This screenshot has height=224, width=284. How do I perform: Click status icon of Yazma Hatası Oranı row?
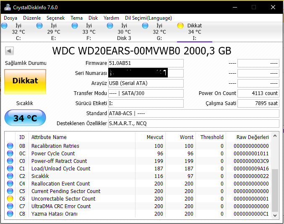click(x=10, y=214)
